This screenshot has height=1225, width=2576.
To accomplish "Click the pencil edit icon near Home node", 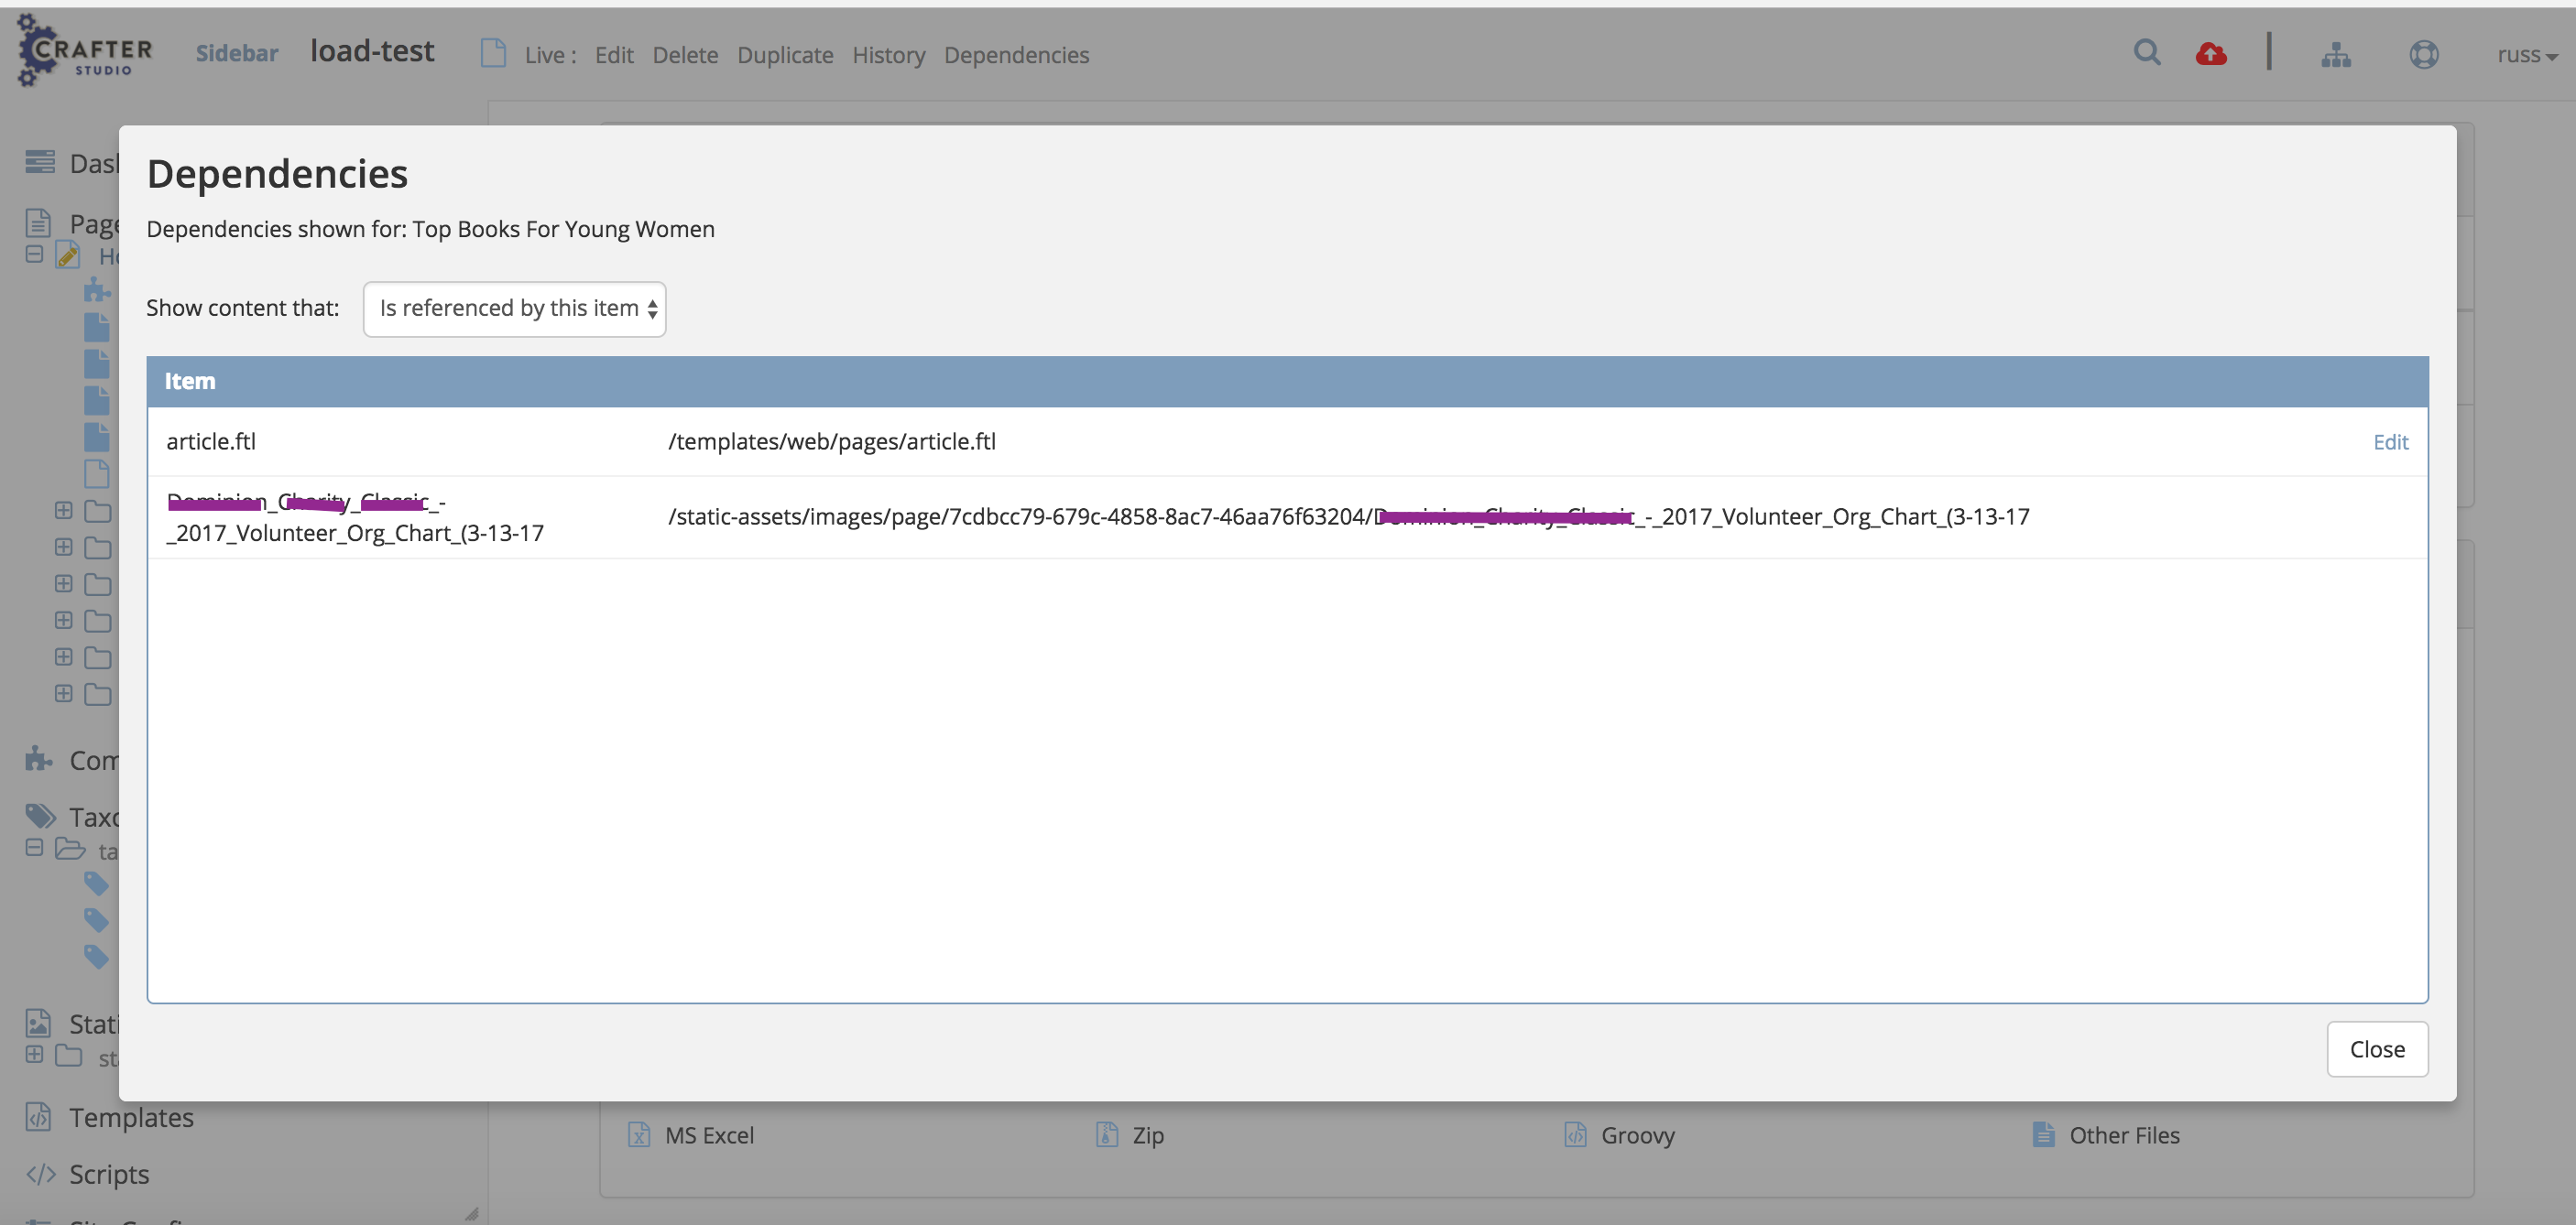I will 67,255.
